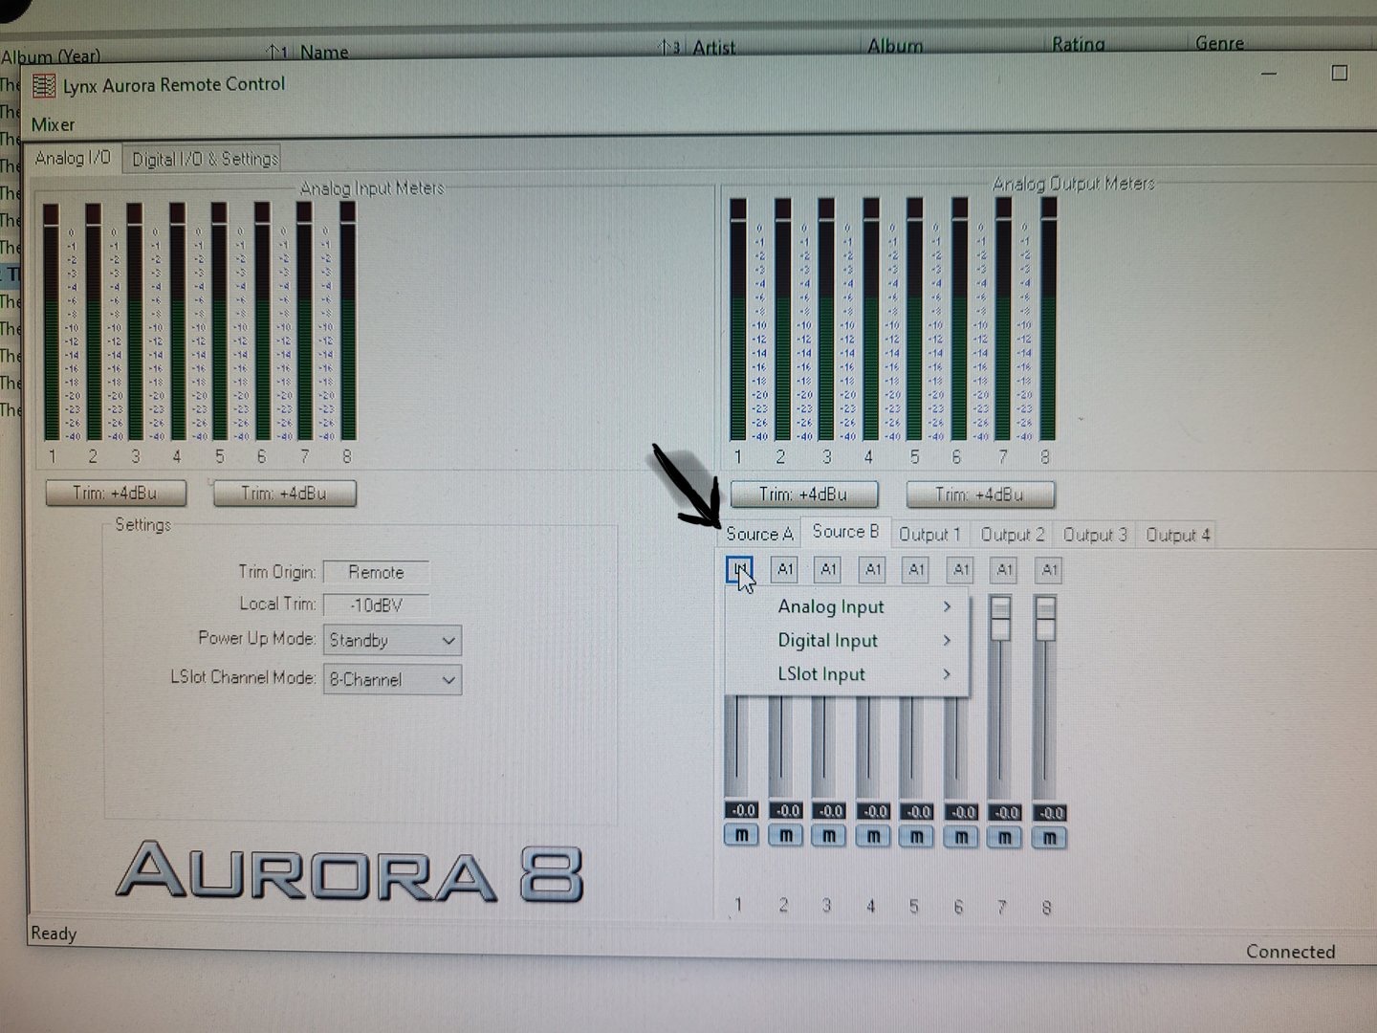
Task: Select the Source A tab
Action: tap(759, 534)
